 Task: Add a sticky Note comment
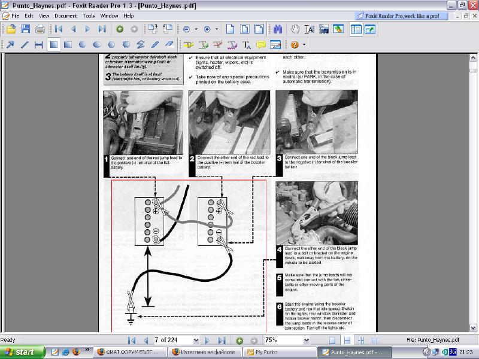261,44
